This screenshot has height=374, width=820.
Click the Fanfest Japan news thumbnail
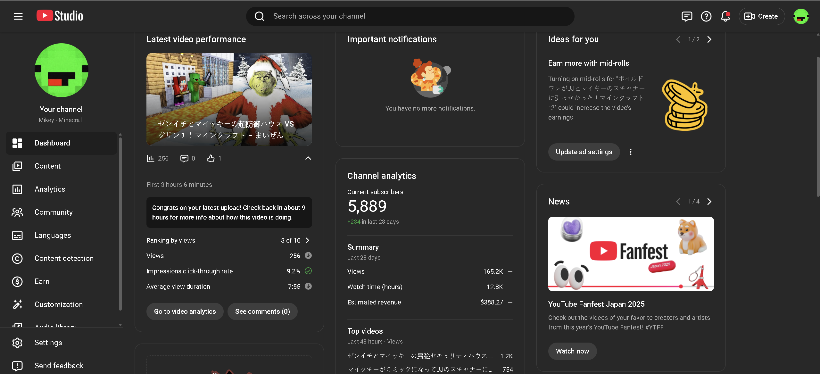click(x=631, y=254)
